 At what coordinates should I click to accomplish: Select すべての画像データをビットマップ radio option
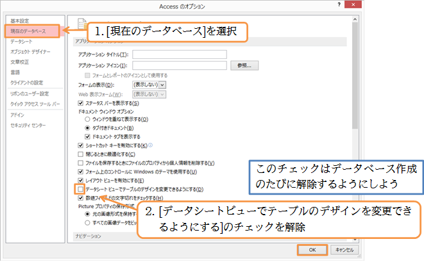tap(89, 222)
